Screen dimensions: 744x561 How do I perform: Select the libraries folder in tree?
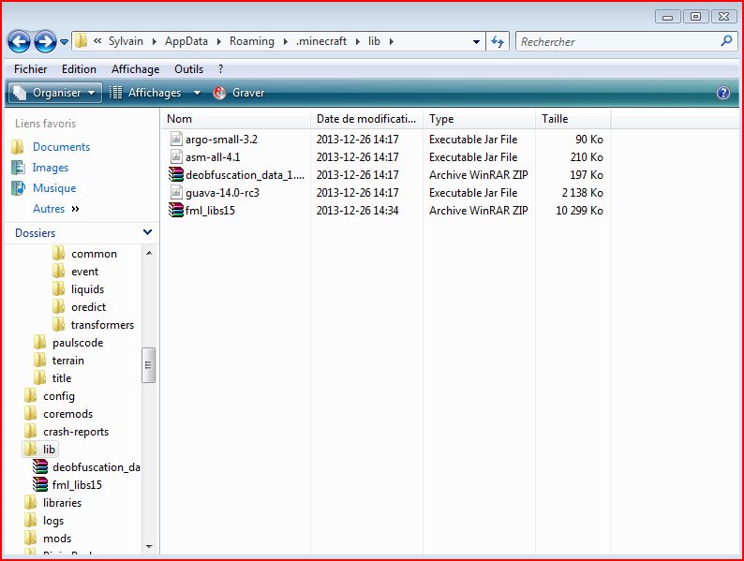(62, 503)
